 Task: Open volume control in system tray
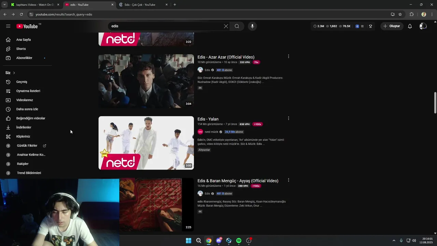tap(414, 241)
